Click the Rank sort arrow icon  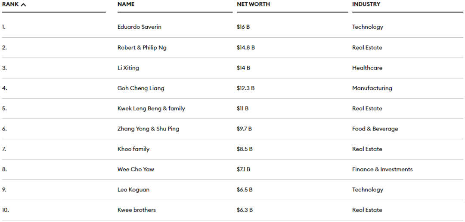pyautogui.click(x=23, y=4)
